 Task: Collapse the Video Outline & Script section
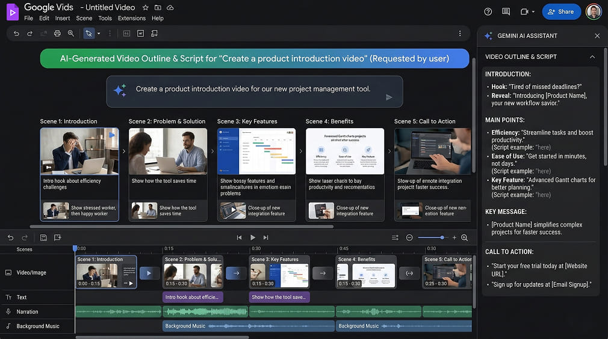(592, 56)
